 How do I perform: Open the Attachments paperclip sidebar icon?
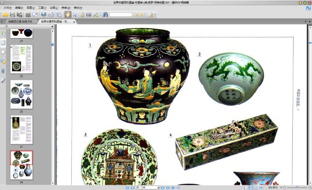tap(3, 71)
